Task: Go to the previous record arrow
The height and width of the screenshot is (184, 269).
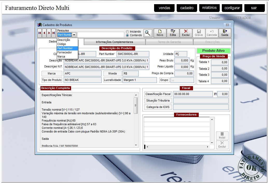Action: coord(44,33)
